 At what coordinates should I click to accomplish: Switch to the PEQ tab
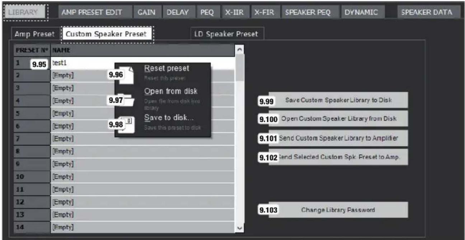[207, 13]
